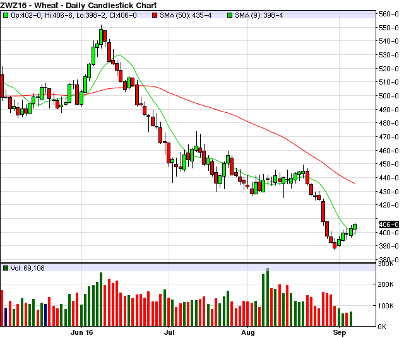
Task: Click the highlighted current price label 406-0
Action: point(389,224)
